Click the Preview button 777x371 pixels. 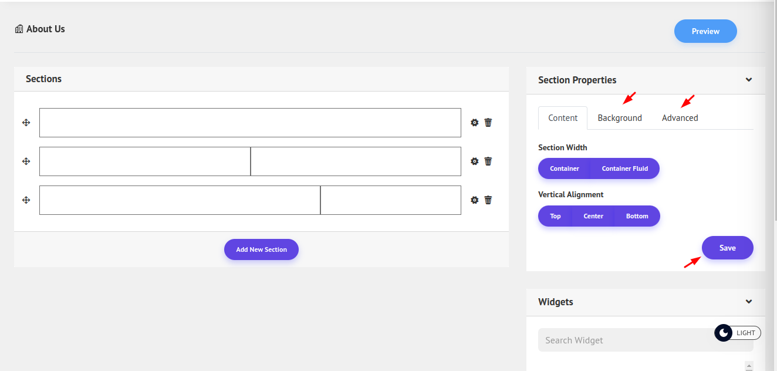click(x=705, y=31)
